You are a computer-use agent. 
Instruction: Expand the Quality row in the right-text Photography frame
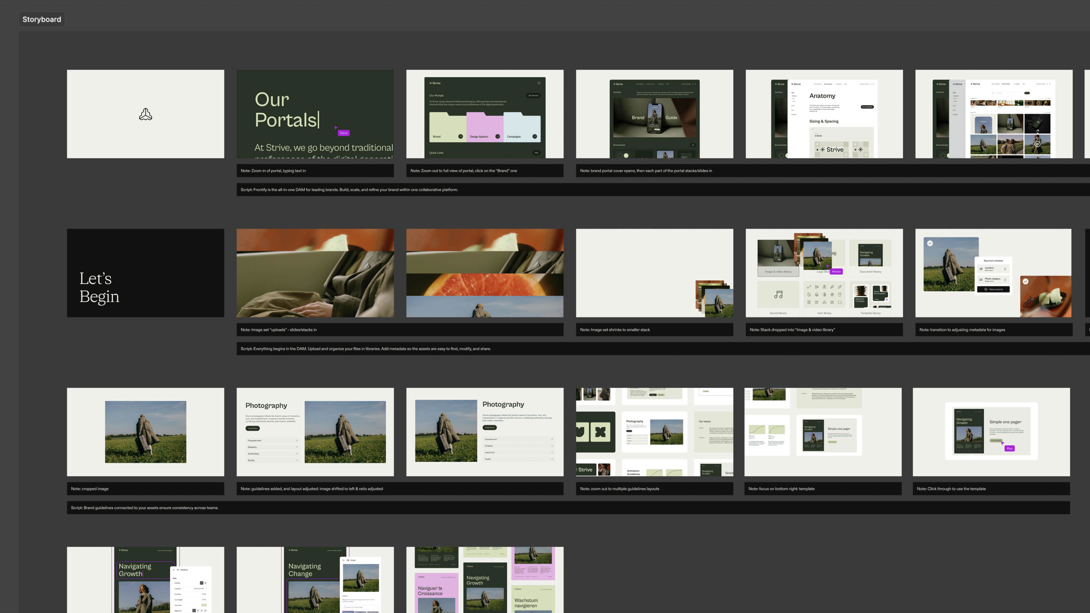[x=552, y=459]
